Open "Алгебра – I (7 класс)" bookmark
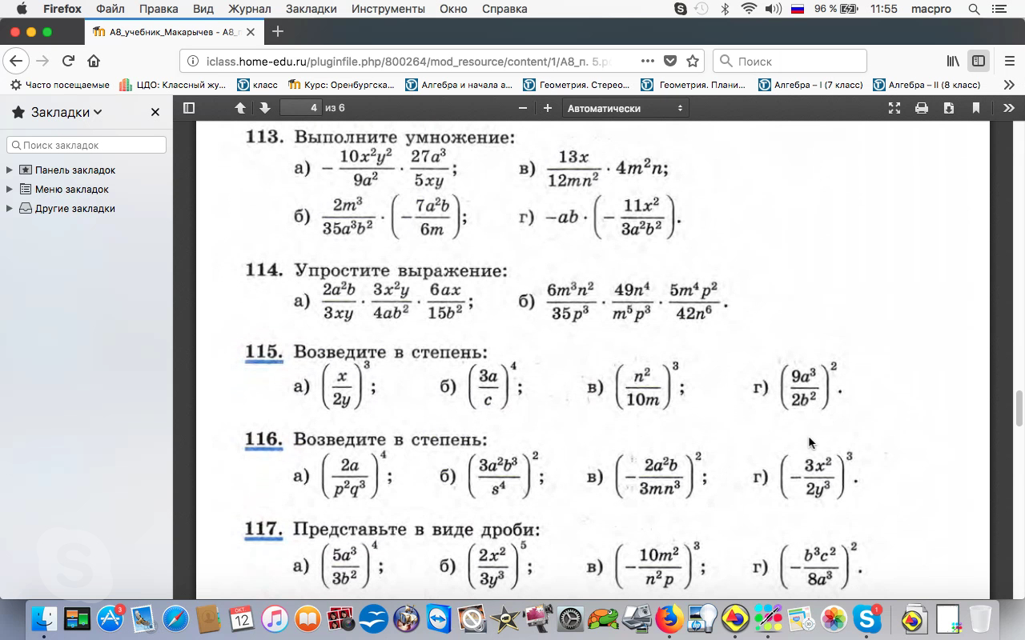Image resolution: width=1025 pixels, height=640 pixels. (811, 85)
